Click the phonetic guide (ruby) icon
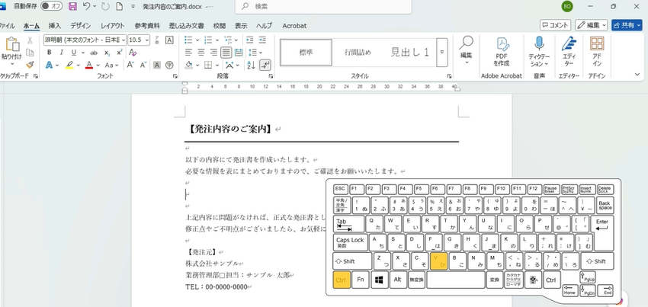648x307 pixels. pos(157,40)
